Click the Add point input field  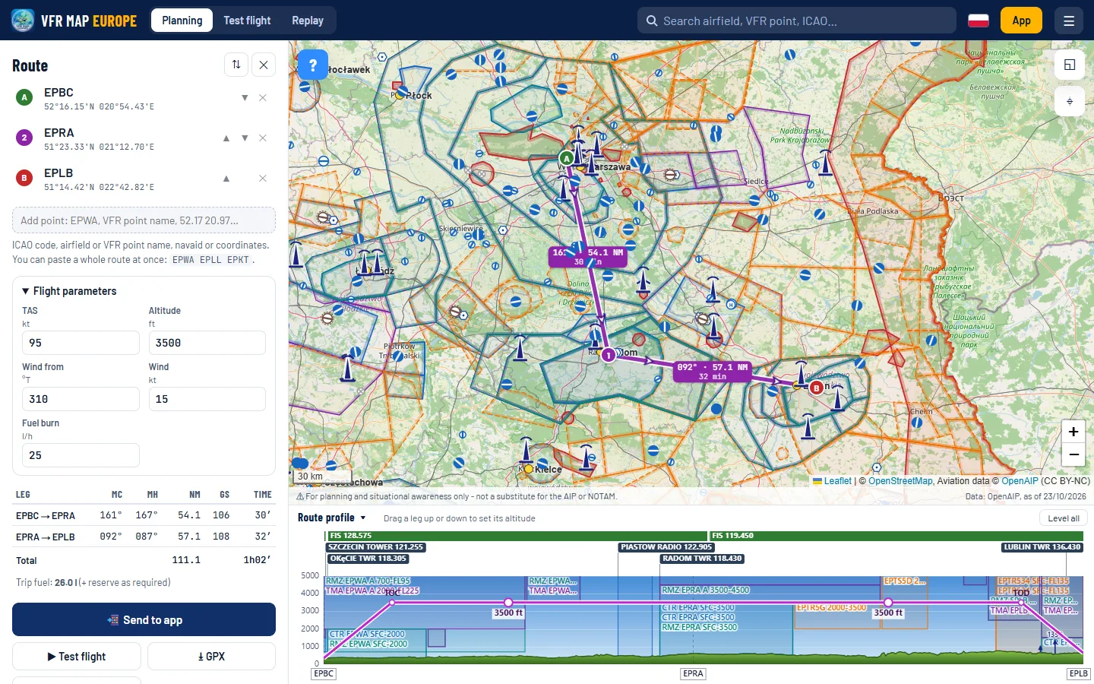point(144,220)
